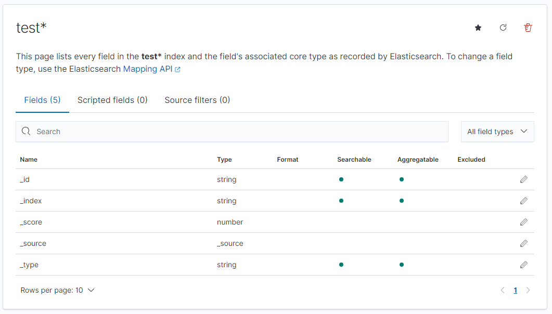This screenshot has width=552, height=314.
Task: Sort by the Type column header
Action: (x=224, y=160)
